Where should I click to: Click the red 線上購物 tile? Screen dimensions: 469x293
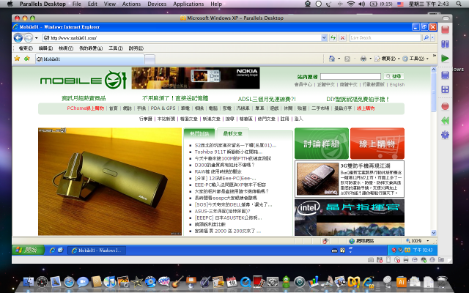point(377,144)
